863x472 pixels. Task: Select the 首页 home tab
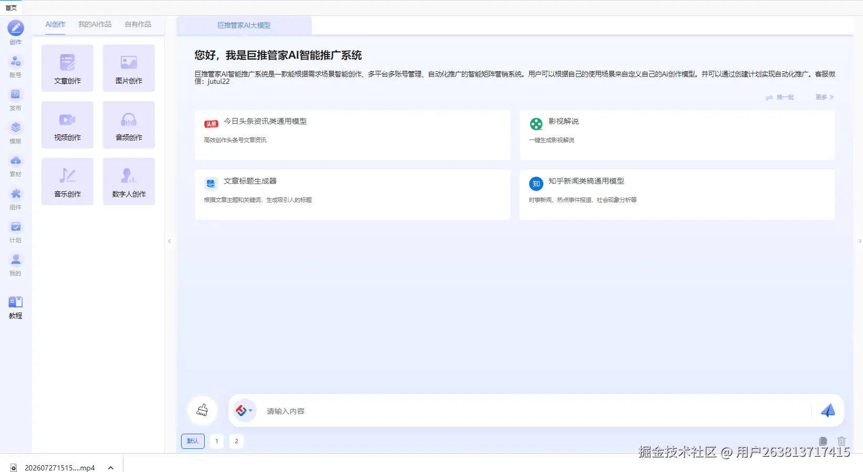pyautogui.click(x=11, y=8)
